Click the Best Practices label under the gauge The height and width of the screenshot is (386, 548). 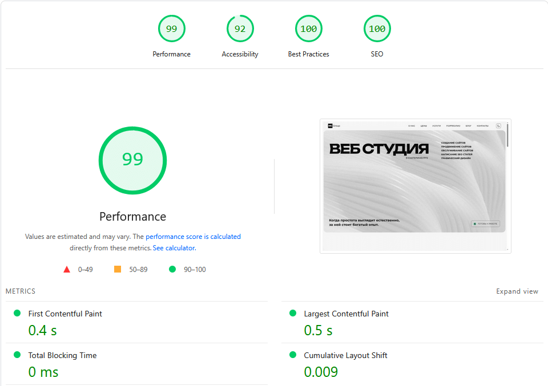tap(308, 54)
